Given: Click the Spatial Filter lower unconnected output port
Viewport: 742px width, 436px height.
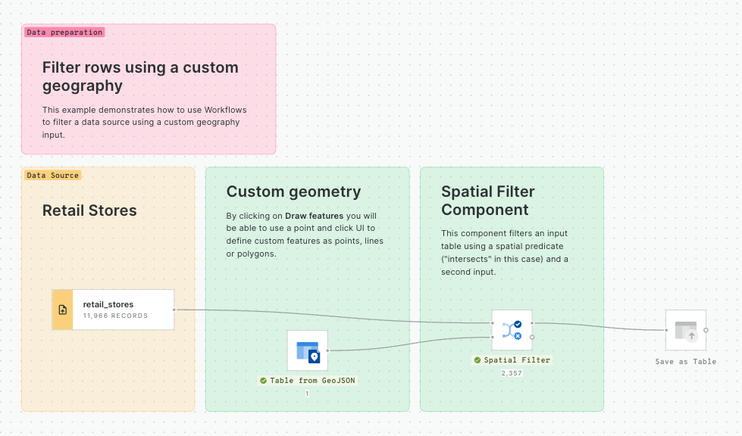Looking at the screenshot, I should (532, 338).
